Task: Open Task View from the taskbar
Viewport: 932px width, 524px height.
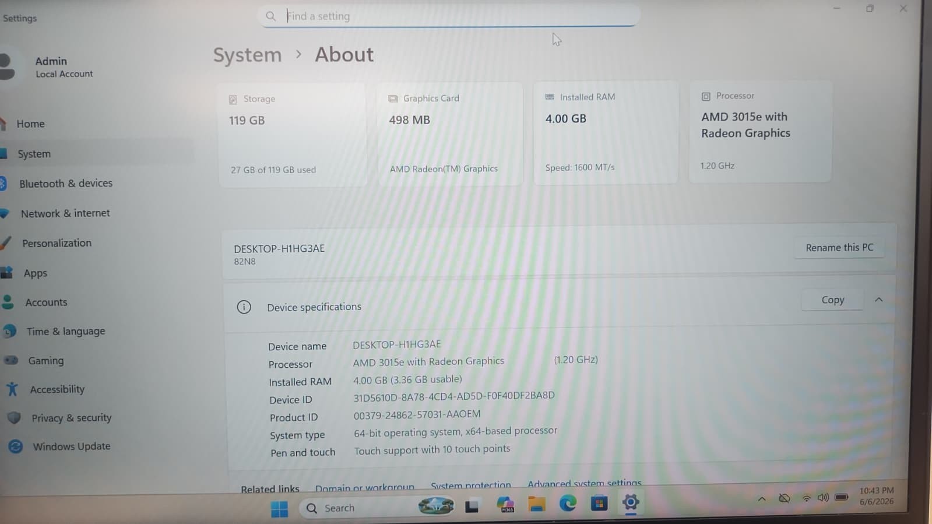Action: 472,507
